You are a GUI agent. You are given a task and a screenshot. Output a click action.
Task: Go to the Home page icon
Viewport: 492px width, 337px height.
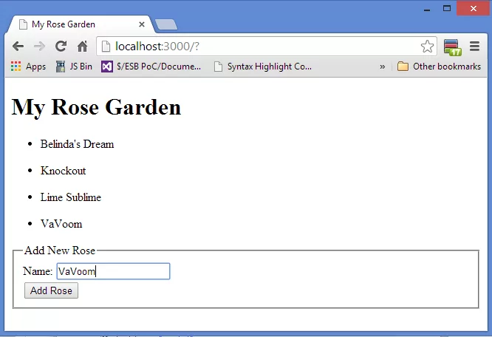coord(83,47)
